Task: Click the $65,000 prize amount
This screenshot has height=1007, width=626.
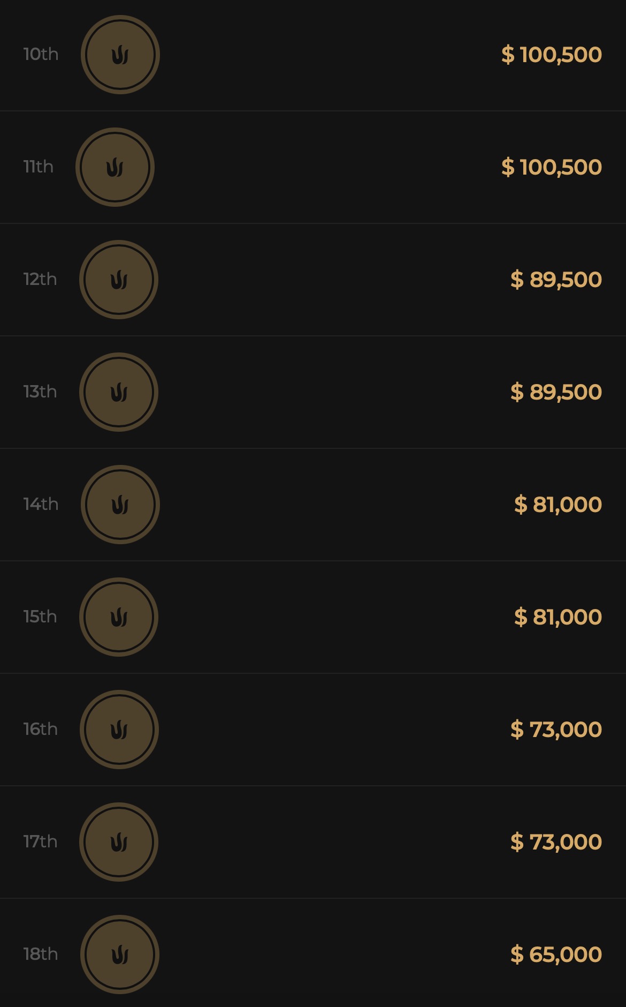Action: [x=556, y=955]
